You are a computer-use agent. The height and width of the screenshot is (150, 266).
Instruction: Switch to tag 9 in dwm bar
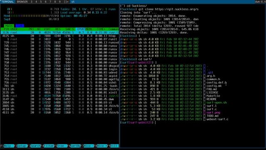point(60,2)
